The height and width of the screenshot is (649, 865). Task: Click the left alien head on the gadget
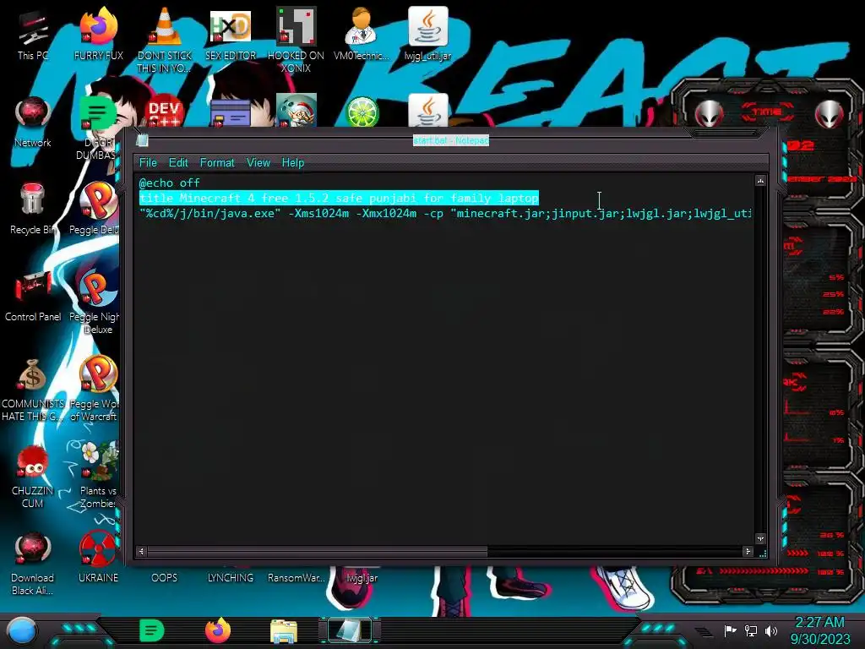tap(709, 114)
